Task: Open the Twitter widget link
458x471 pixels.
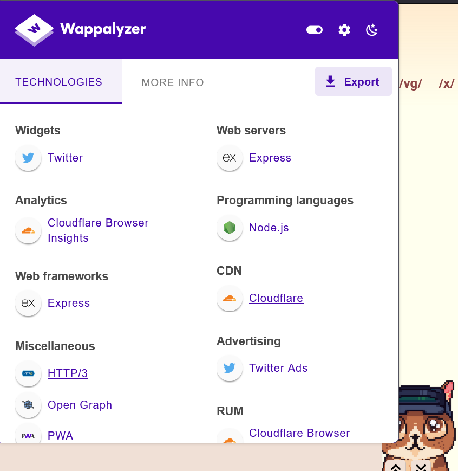Action: click(x=65, y=158)
